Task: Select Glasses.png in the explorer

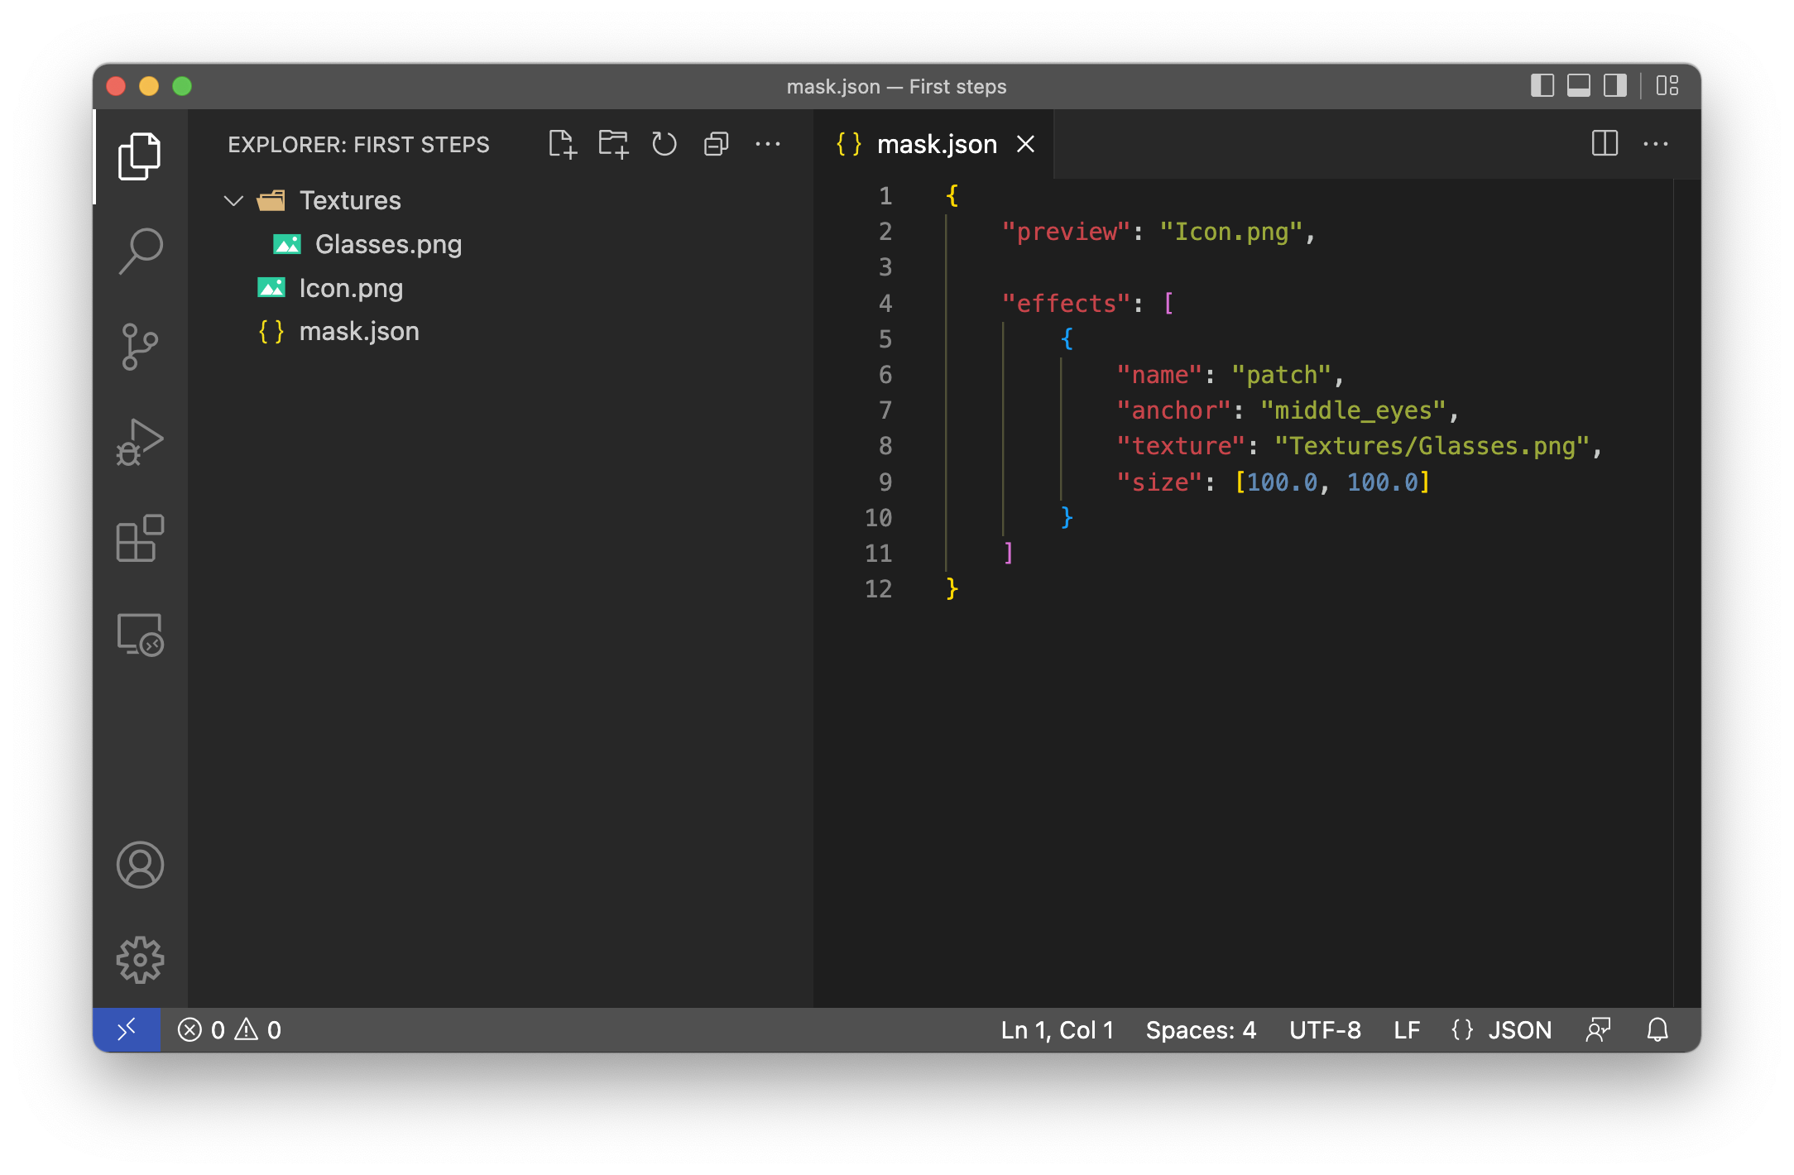Action: pyautogui.click(x=389, y=244)
